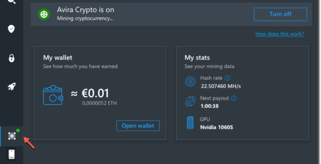Open the "How does this work?" link

pos(280,34)
